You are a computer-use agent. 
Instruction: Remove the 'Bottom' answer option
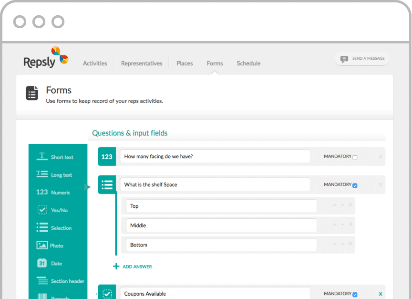pos(350,244)
